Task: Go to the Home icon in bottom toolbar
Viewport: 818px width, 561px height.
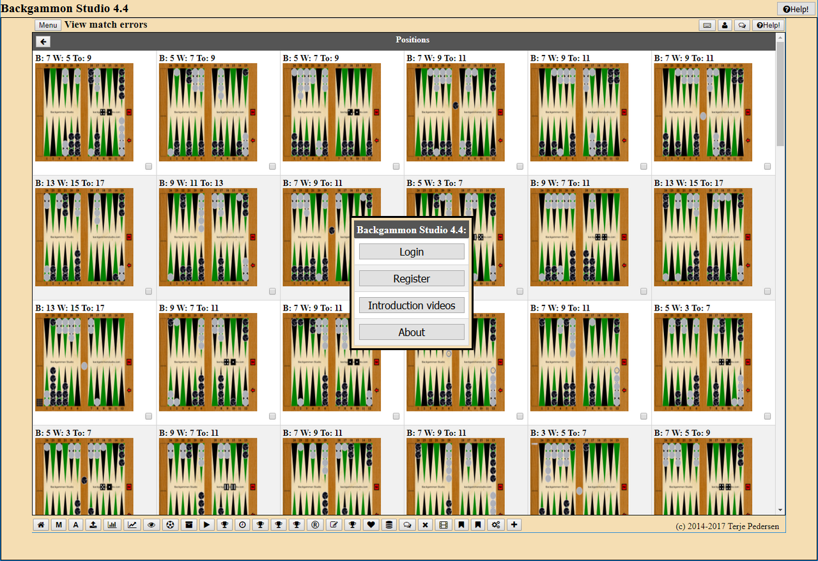Action: coord(41,525)
